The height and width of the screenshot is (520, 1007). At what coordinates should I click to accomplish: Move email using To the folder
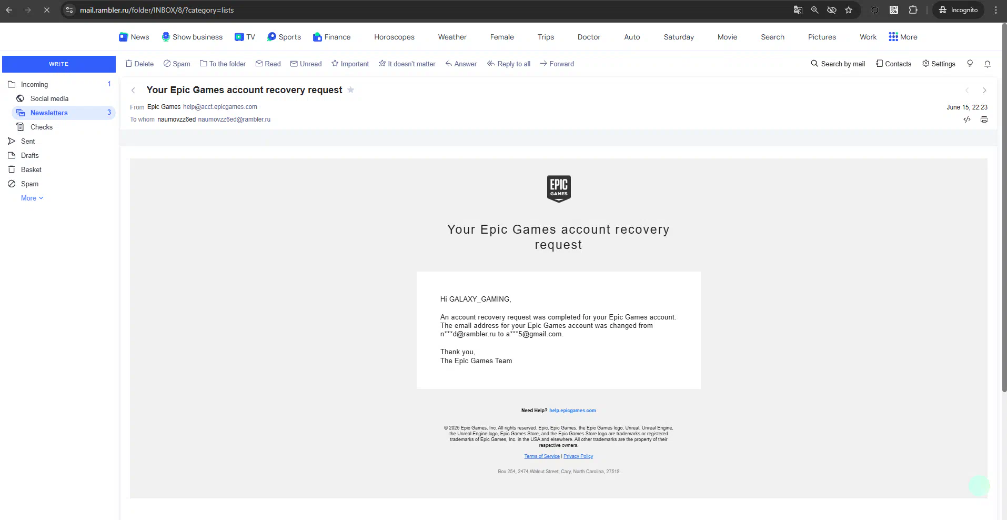pos(223,64)
